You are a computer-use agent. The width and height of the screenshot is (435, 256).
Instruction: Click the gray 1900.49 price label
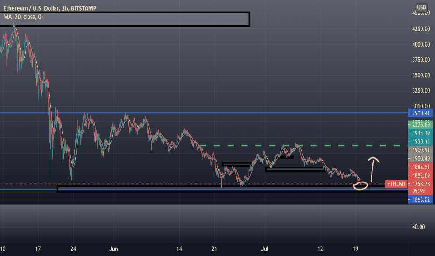click(420, 158)
